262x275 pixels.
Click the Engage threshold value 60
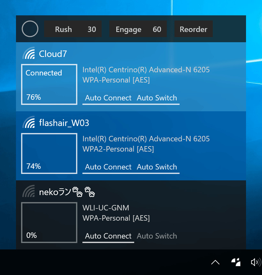157,29
